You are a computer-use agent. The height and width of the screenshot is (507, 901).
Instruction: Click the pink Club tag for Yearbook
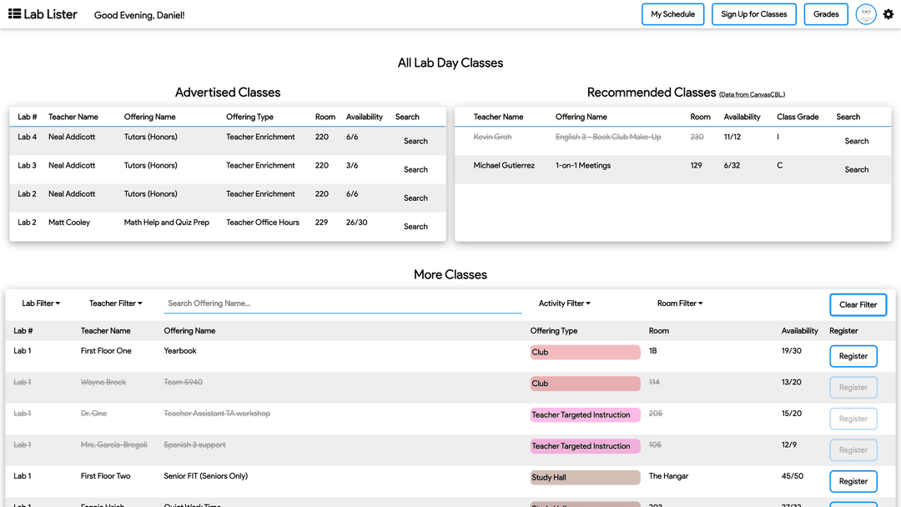tap(585, 352)
